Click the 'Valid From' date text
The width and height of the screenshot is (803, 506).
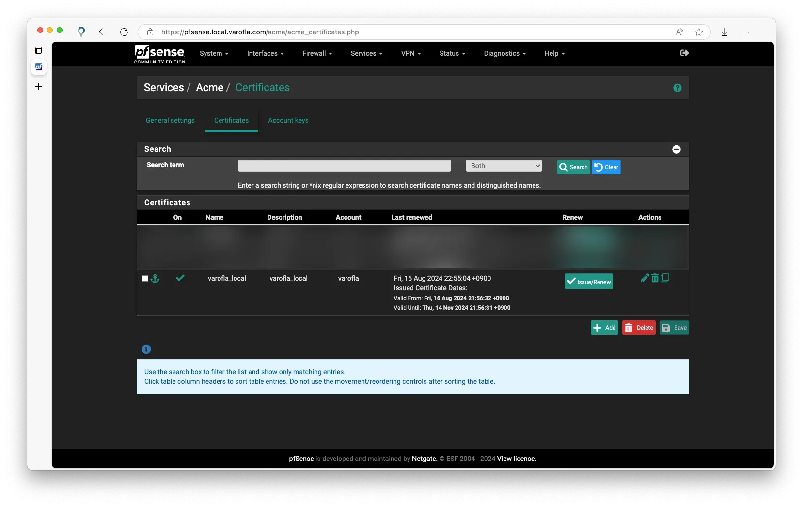pos(451,298)
